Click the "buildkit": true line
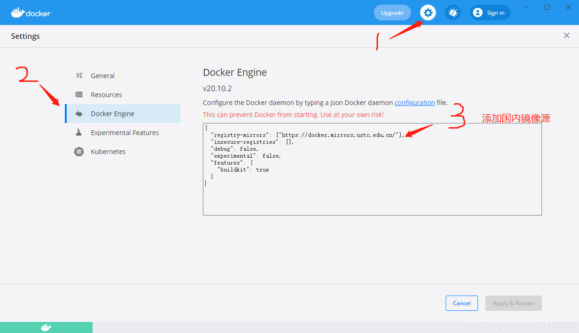Screen dimensions: 579x333 point(243,169)
